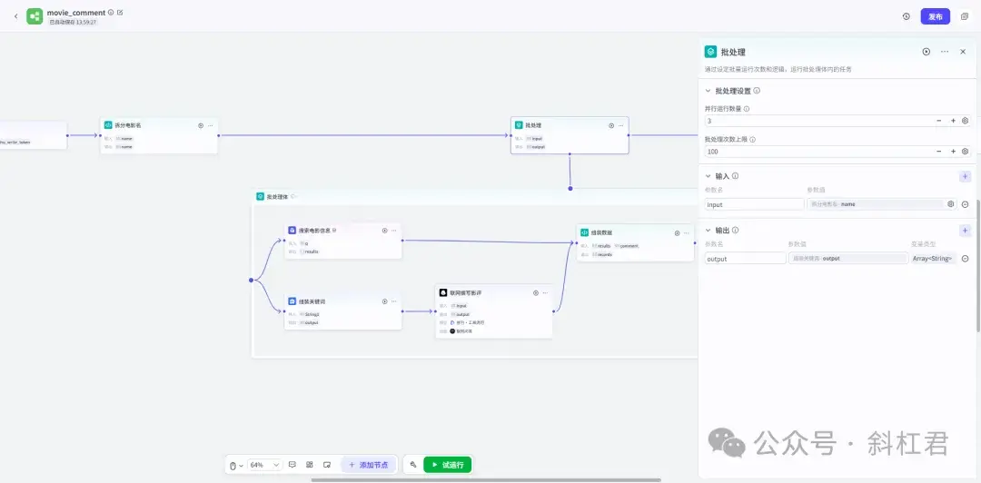Image resolution: width=981 pixels, height=483 pixels.
Task: Show info tooltip for 批处理设置
Action: tap(757, 91)
